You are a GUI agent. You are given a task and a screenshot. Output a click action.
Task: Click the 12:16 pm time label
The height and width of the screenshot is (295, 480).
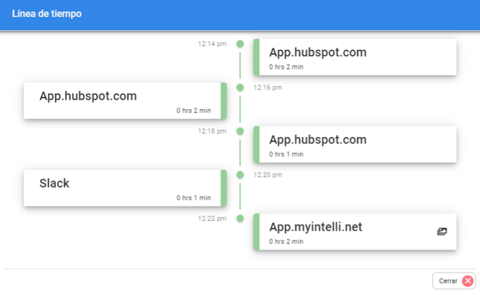click(x=268, y=88)
